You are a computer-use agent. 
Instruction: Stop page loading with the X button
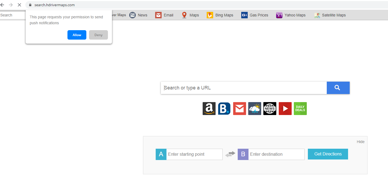(19, 5)
